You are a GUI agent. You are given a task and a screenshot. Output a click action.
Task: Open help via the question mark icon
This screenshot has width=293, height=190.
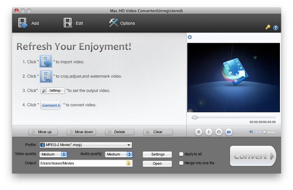[x=275, y=27]
